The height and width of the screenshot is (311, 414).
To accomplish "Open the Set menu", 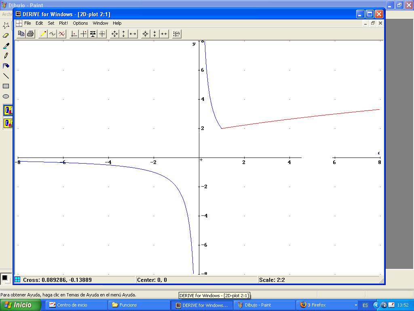I will point(51,23).
